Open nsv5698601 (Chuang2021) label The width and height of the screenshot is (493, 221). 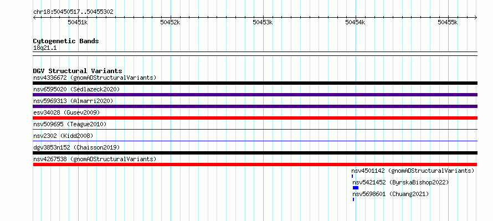coord(391,194)
